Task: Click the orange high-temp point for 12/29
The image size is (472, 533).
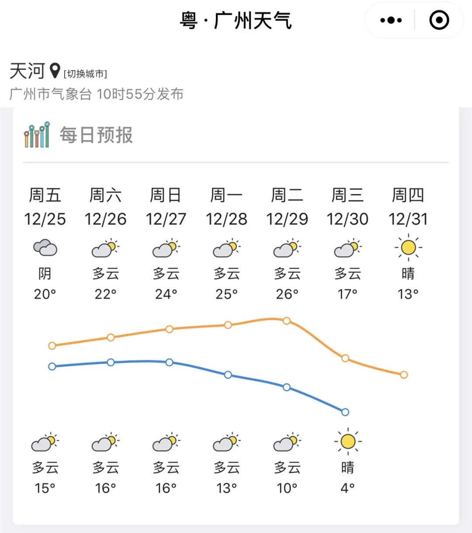Action: click(287, 321)
